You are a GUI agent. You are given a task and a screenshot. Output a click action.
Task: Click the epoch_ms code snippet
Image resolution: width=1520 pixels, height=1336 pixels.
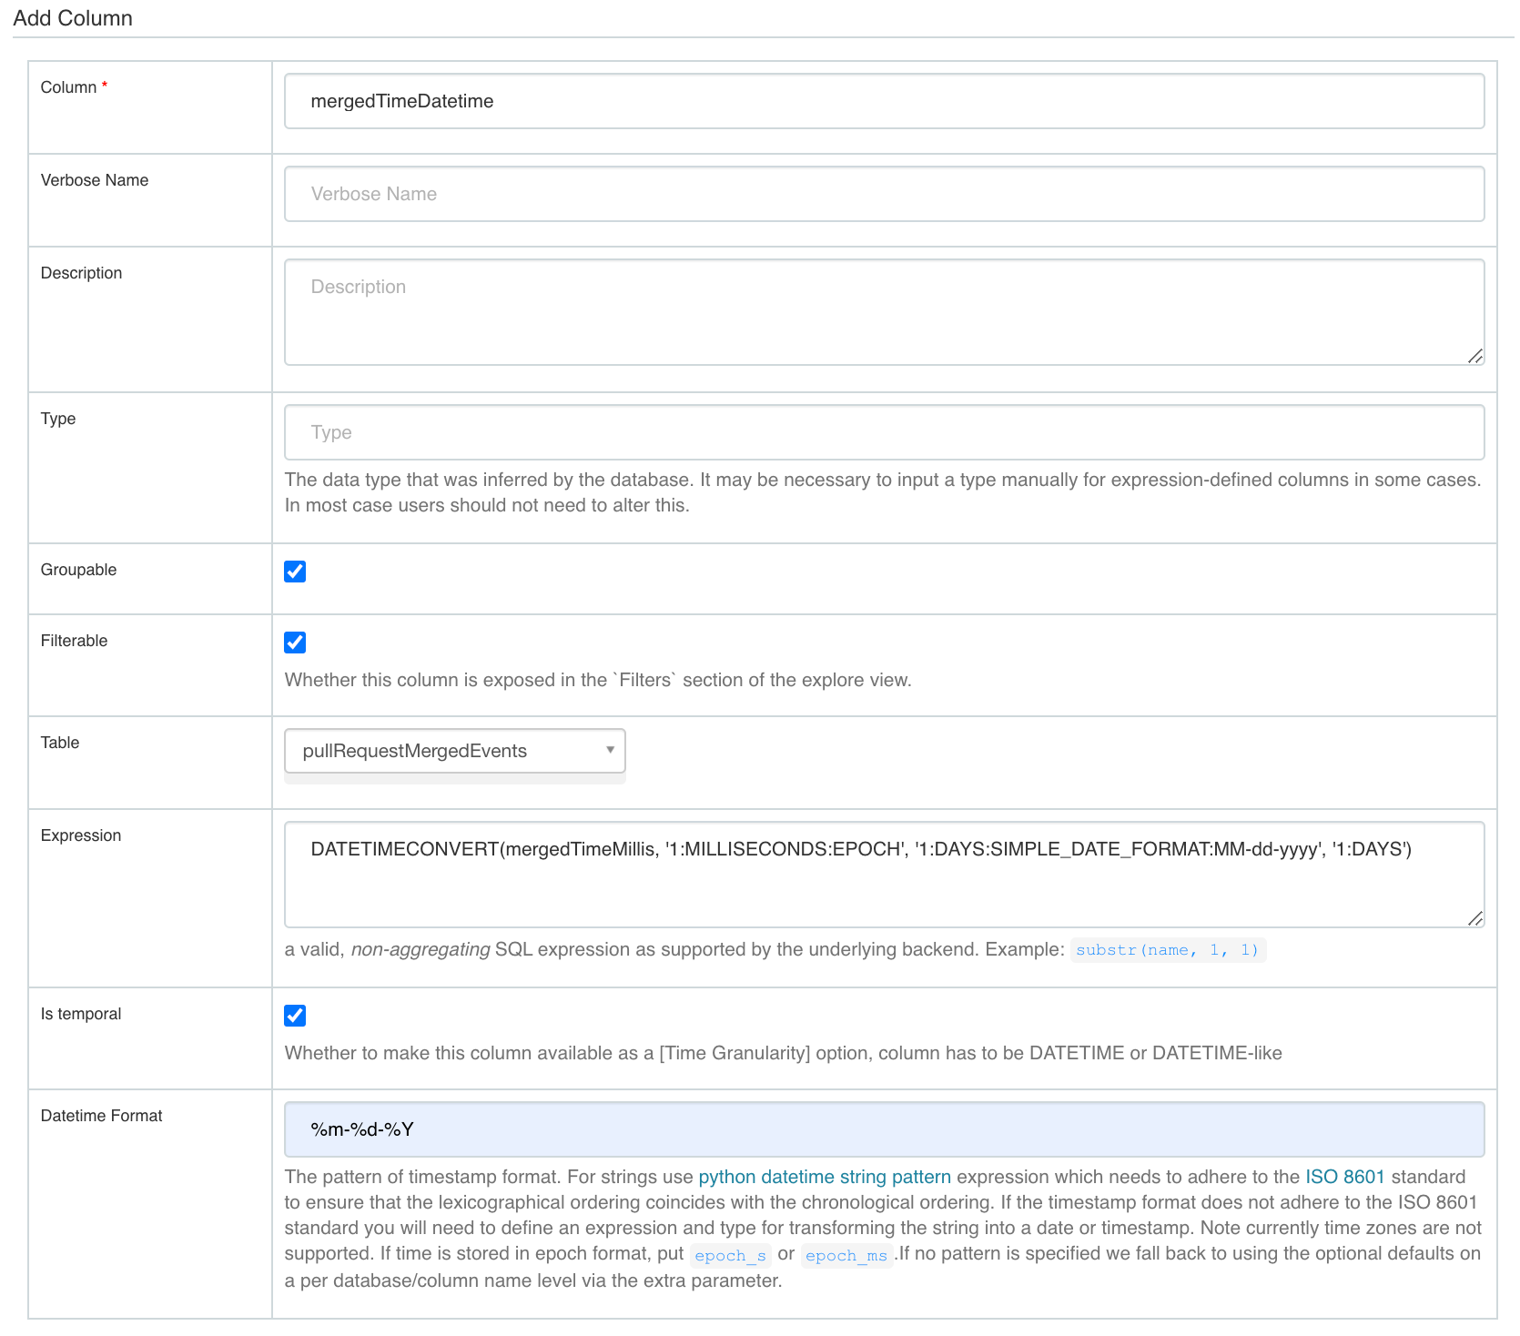tap(846, 1255)
